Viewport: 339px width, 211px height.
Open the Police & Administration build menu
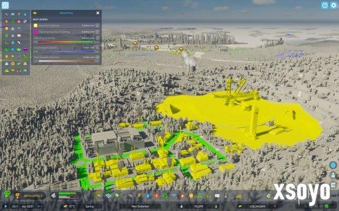[191, 196]
